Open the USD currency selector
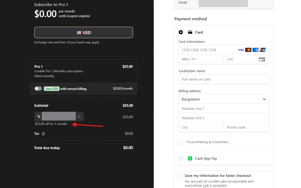 pyautogui.click(x=84, y=33)
